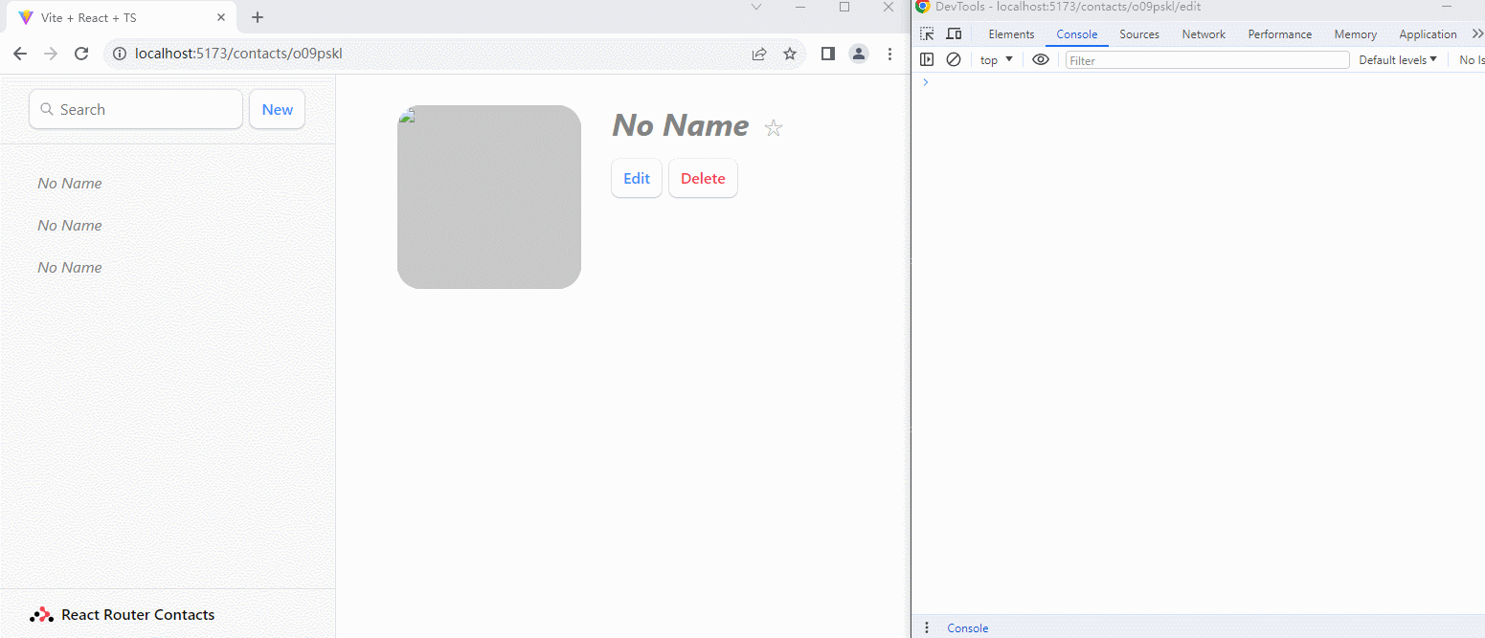This screenshot has width=1485, height=638.
Task: Open the top JavaScript context dropdown
Action: 996,60
